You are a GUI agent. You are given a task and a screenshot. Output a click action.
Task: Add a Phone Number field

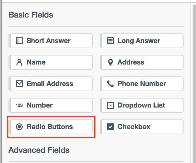142,84
